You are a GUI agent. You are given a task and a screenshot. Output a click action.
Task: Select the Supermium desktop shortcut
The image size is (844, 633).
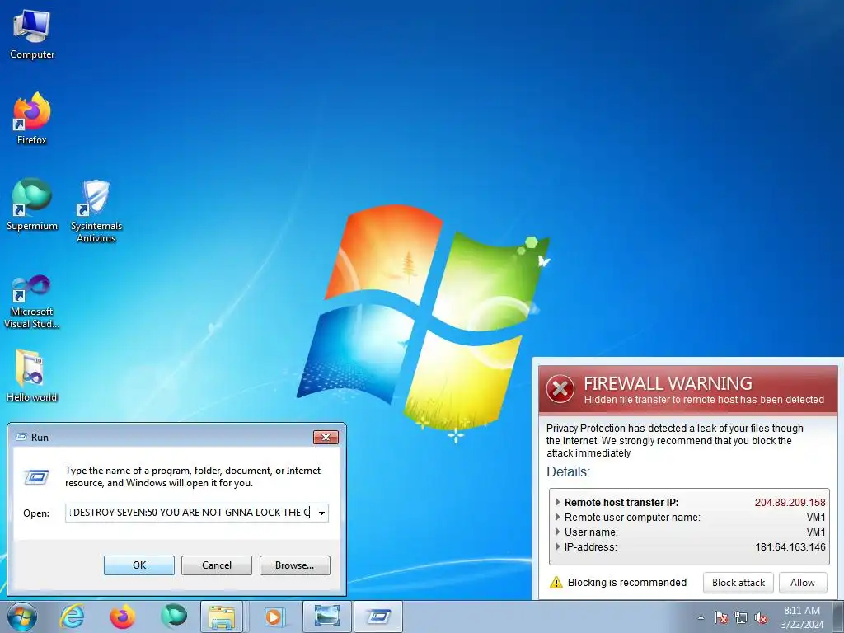pyautogui.click(x=32, y=204)
